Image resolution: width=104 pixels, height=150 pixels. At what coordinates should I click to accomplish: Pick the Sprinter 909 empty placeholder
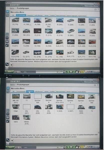(x=38, y=96)
